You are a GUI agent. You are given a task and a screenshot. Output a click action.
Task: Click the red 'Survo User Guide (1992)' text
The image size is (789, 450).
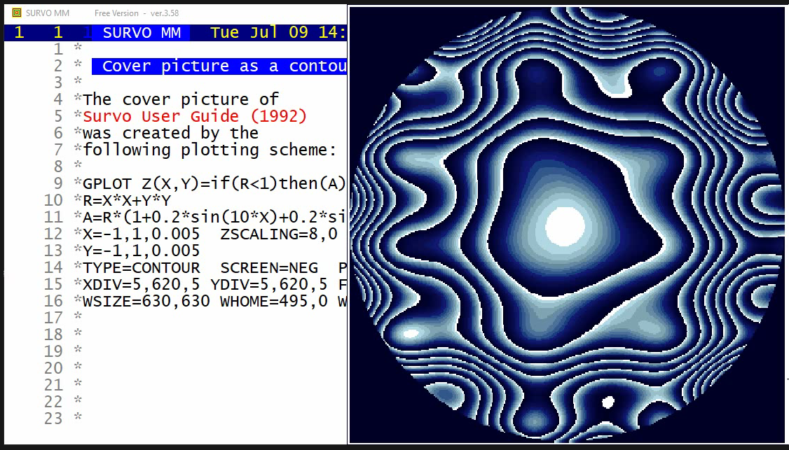[x=195, y=116]
